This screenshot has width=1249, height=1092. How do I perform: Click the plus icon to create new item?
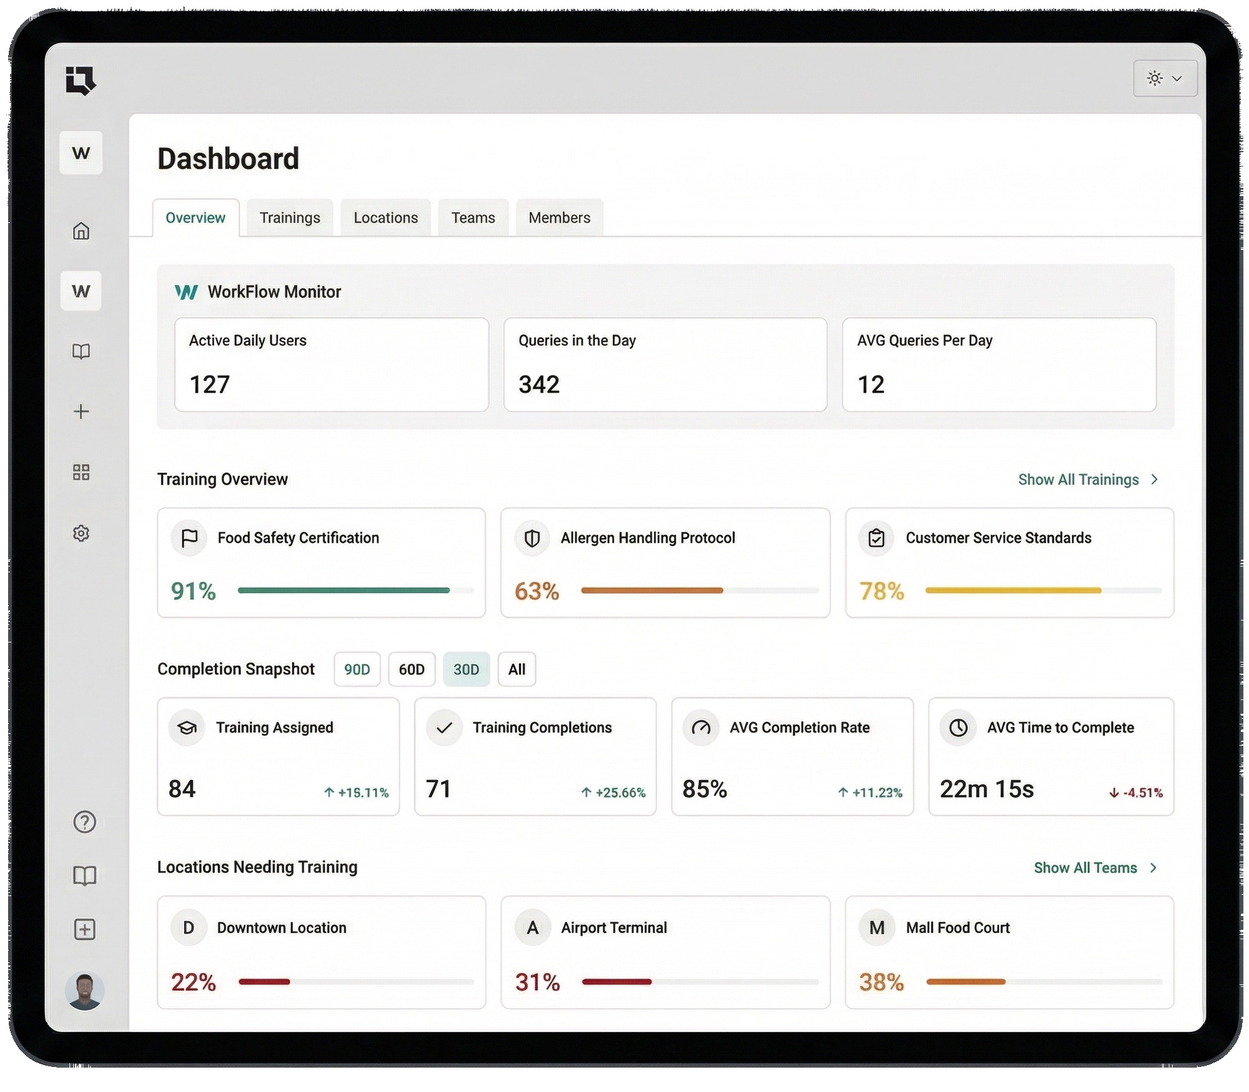click(81, 411)
